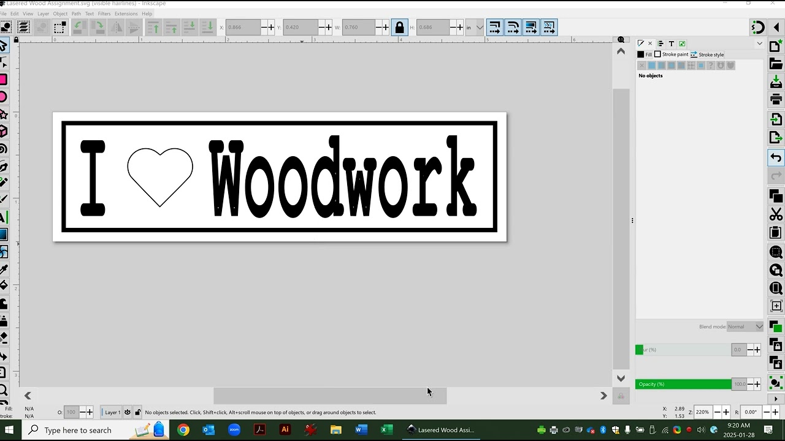Adjust the Blur slider
The image size is (785, 441).
pos(683,350)
